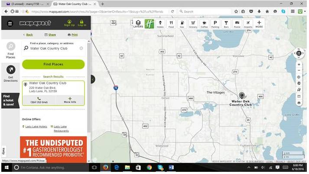Click the compass pan control center

pyautogui.click(x=299, y=53)
